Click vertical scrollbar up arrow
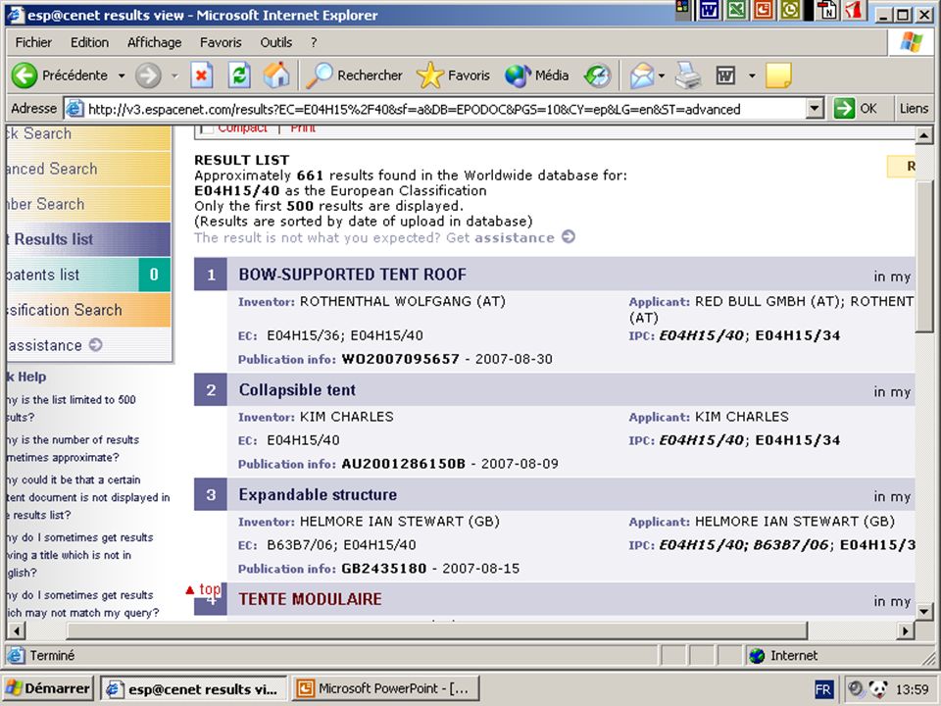941x706 pixels. pos(923,135)
